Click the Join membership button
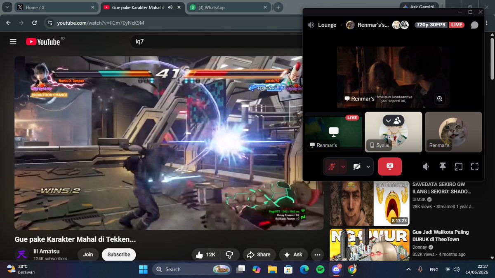This screenshot has height=278, width=495. pos(88,255)
